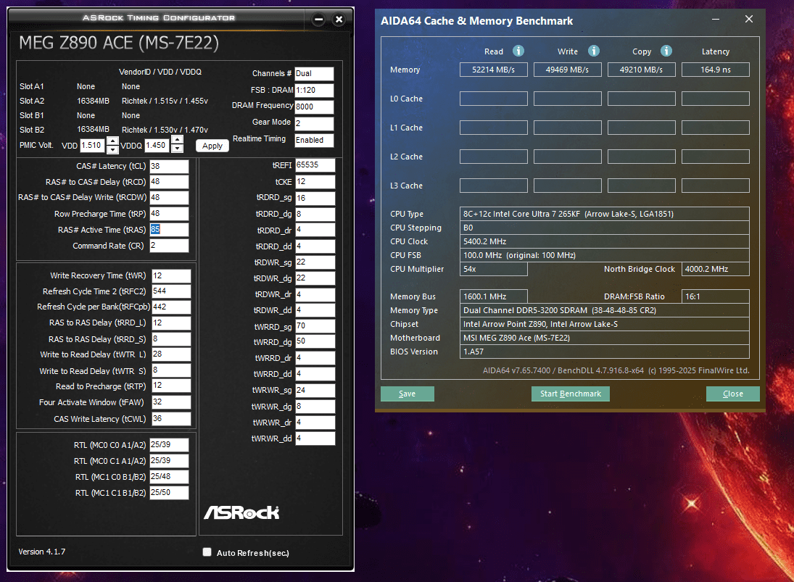Click the tRFCpb field showing 442

click(171, 307)
